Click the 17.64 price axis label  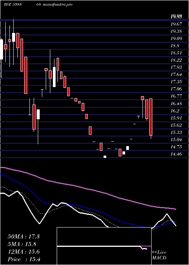[x=176, y=75]
